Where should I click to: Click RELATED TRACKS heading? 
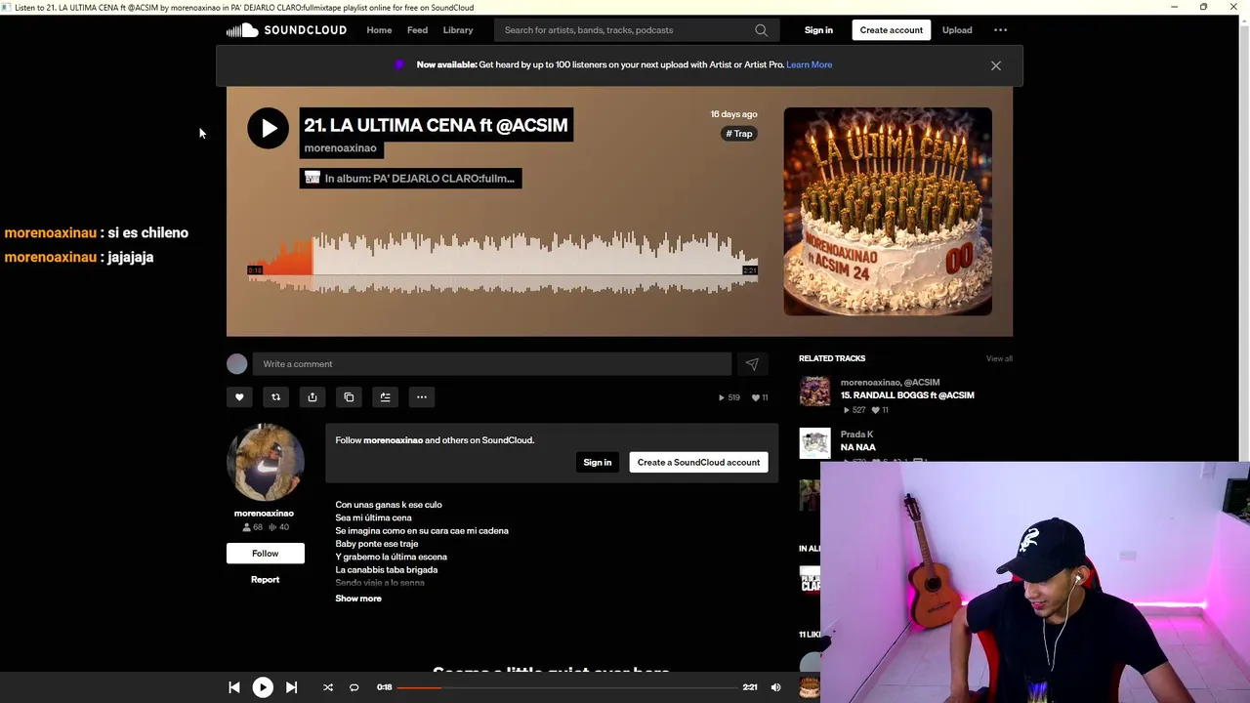point(832,358)
